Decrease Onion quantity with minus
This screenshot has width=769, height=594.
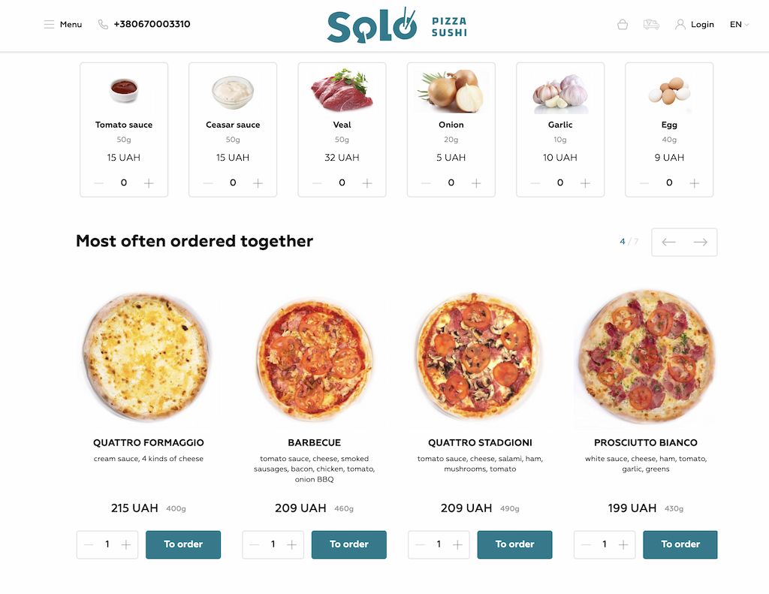426,183
